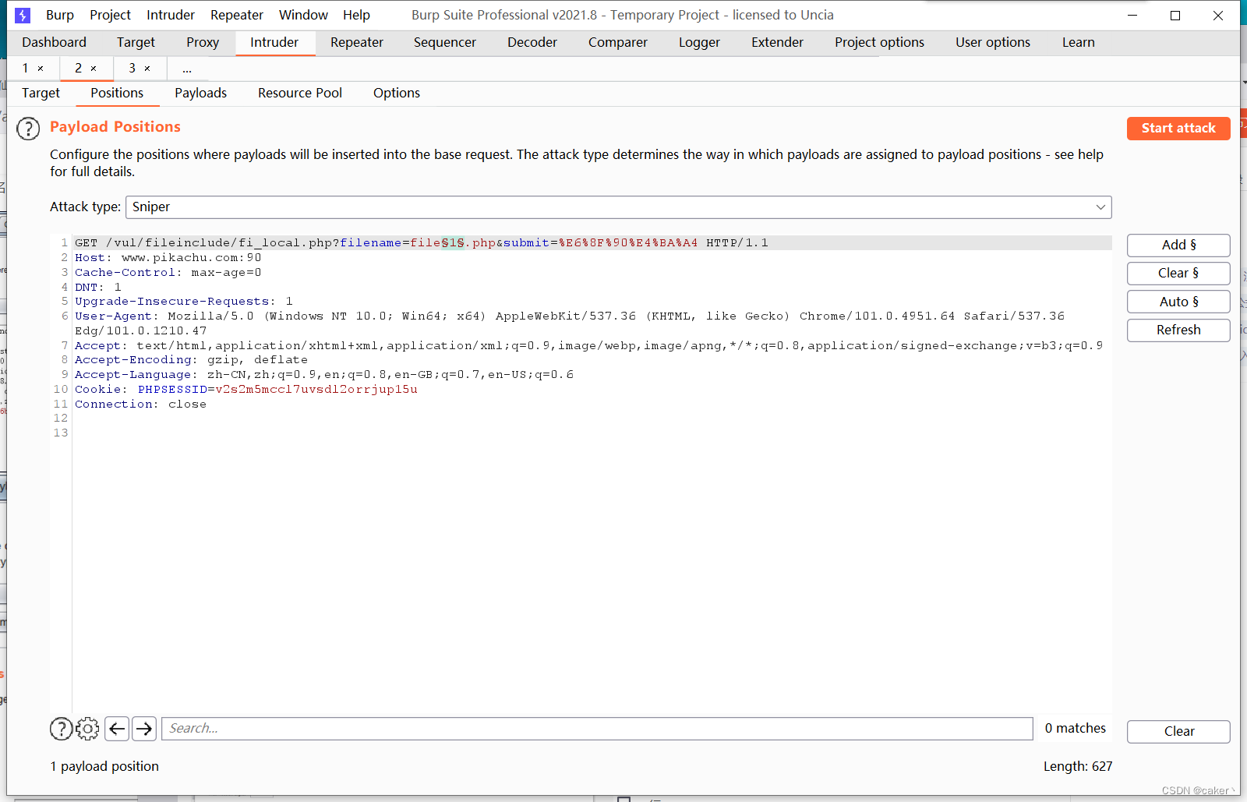The image size is (1247, 802).
Task: Open the Sequencer tab
Action: tap(445, 42)
